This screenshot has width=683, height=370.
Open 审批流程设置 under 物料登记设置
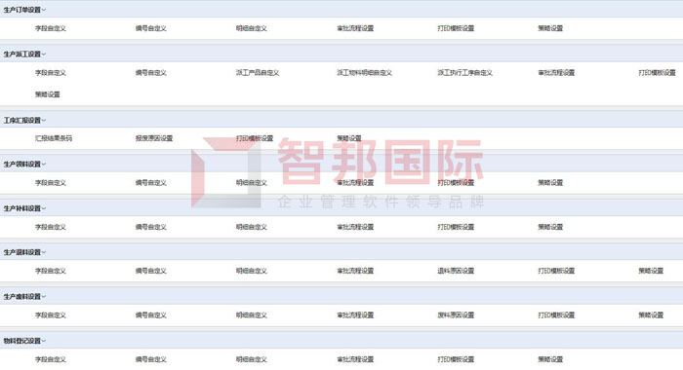click(x=355, y=359)
